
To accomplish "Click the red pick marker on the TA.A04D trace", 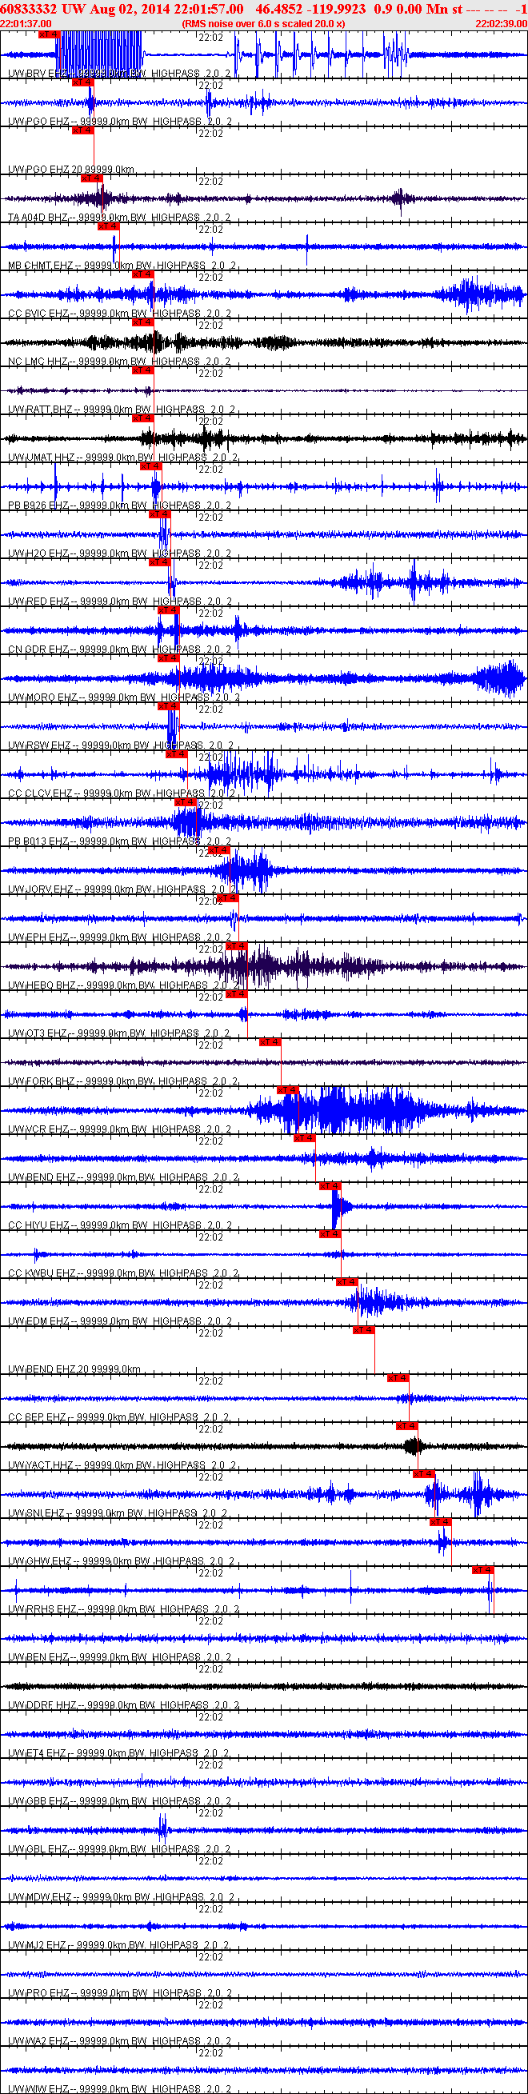I will (92, 179).
